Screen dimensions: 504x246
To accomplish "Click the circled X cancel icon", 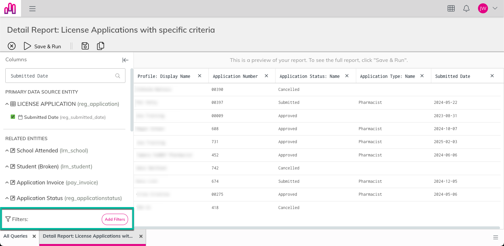I will [x=12, y=46].
